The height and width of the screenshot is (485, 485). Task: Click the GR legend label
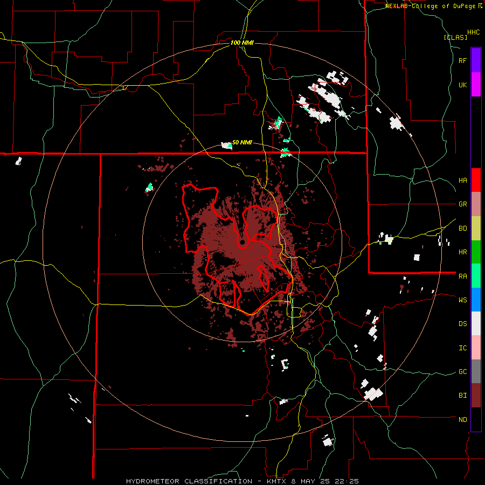[x=462, y=204]
